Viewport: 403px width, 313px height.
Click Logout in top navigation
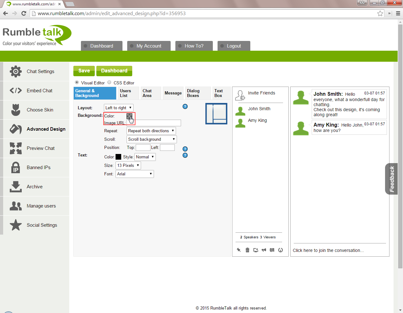click(x=234, y=46)
